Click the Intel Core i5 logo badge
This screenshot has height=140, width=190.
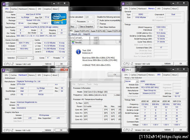(x=59, y=19)
